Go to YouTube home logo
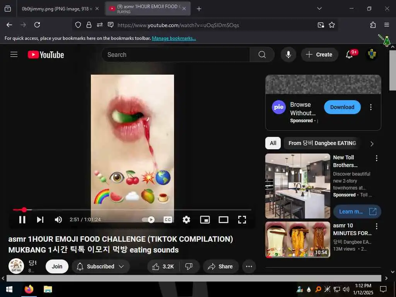This screenshot has width=396, height=297. pos(46,55)
